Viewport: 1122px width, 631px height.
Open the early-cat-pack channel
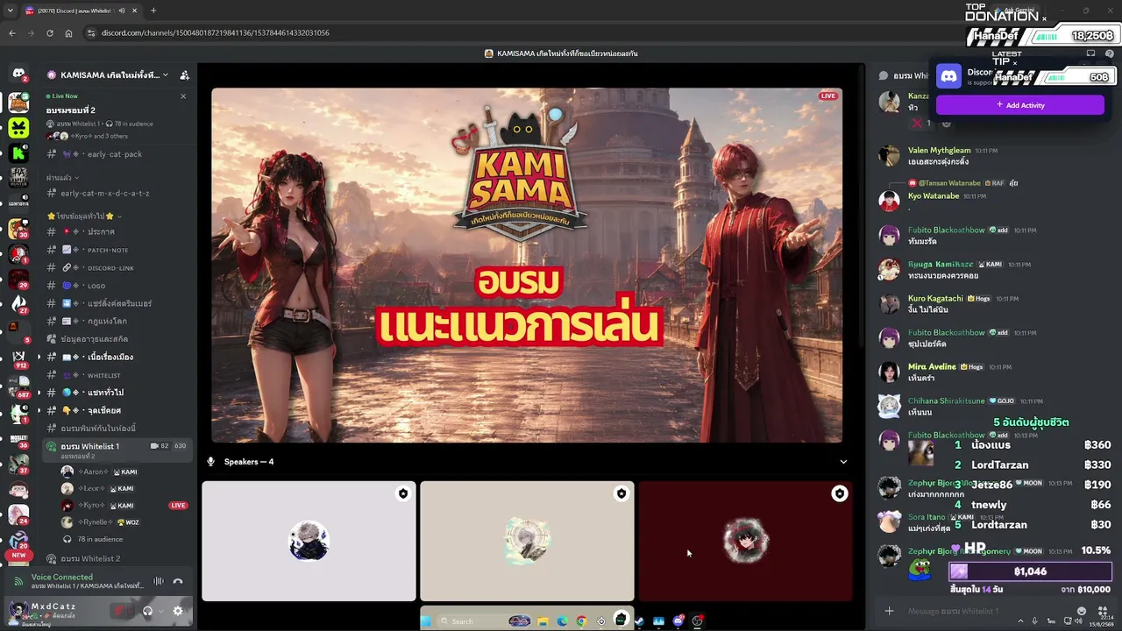[x=117, y=154]
